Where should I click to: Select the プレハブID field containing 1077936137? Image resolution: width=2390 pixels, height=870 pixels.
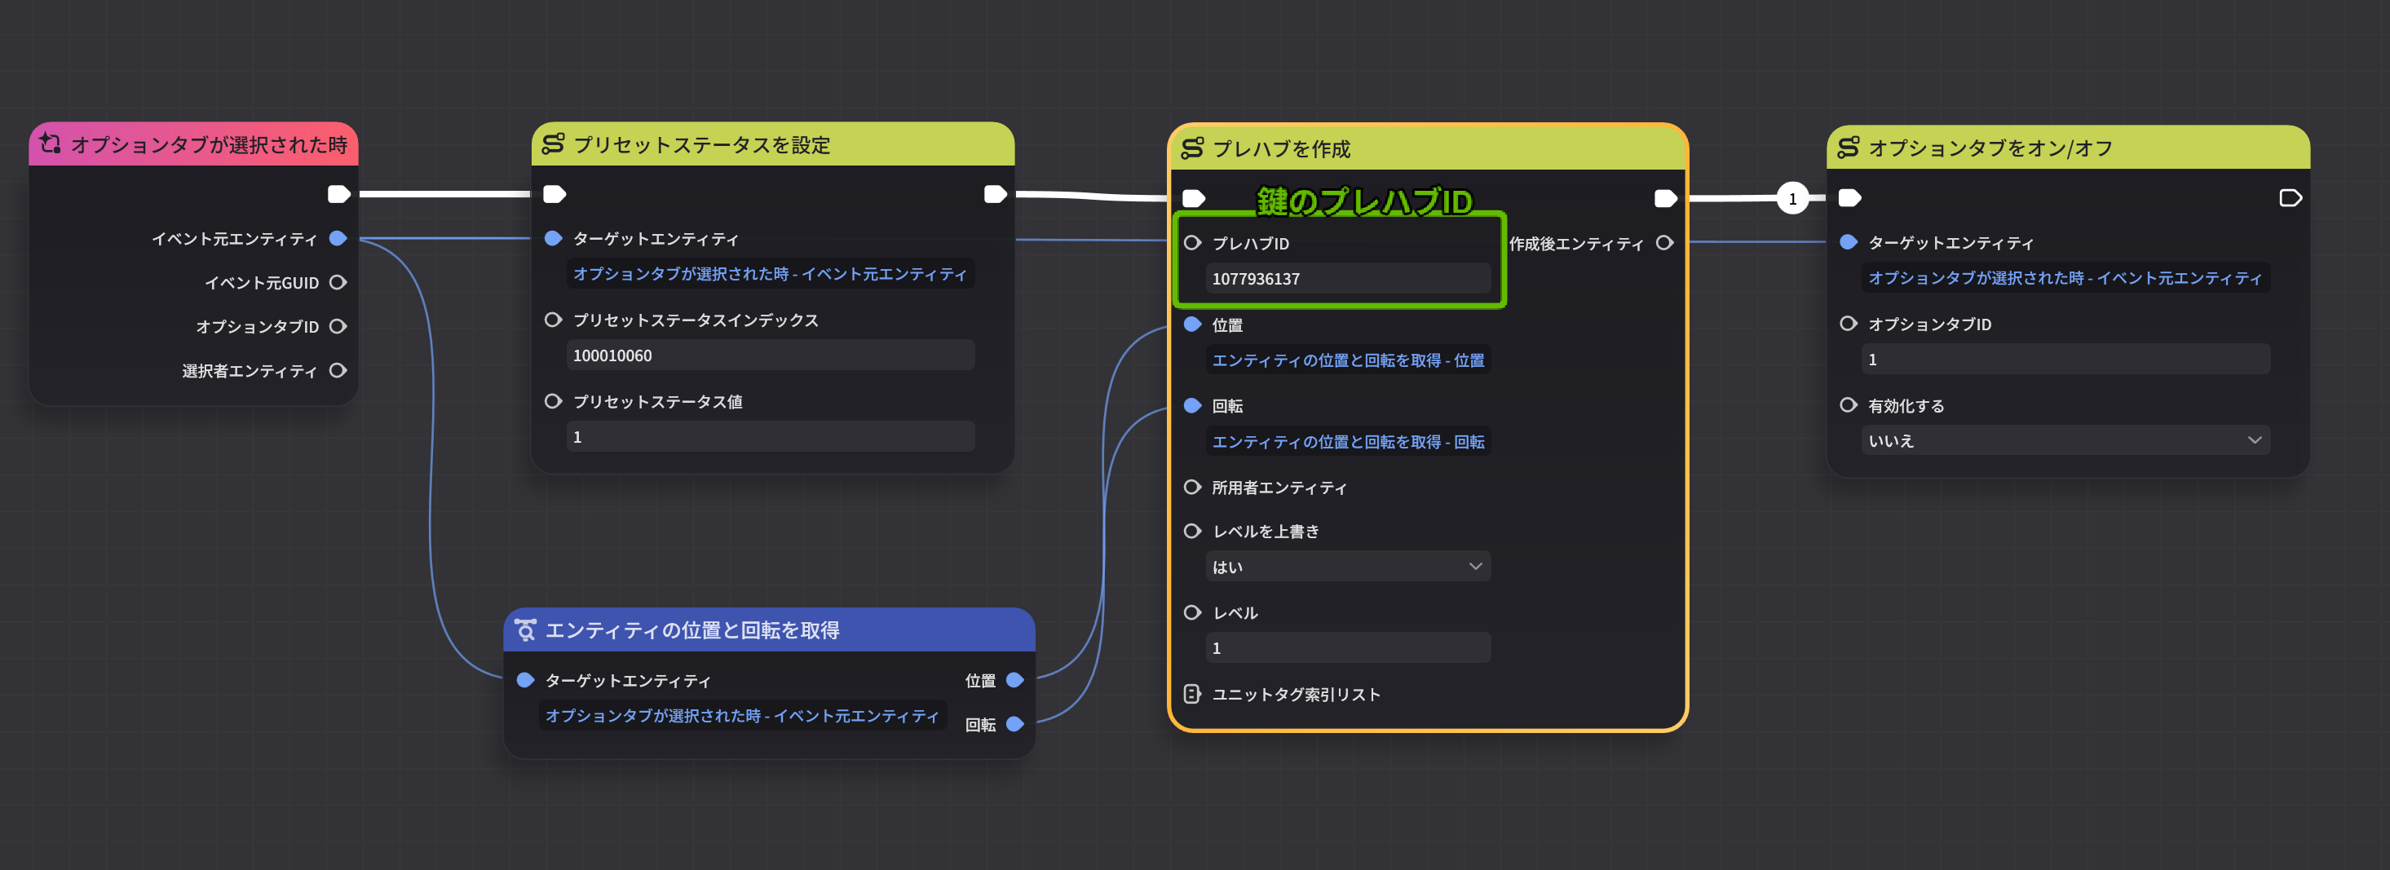coord(1347,277)
